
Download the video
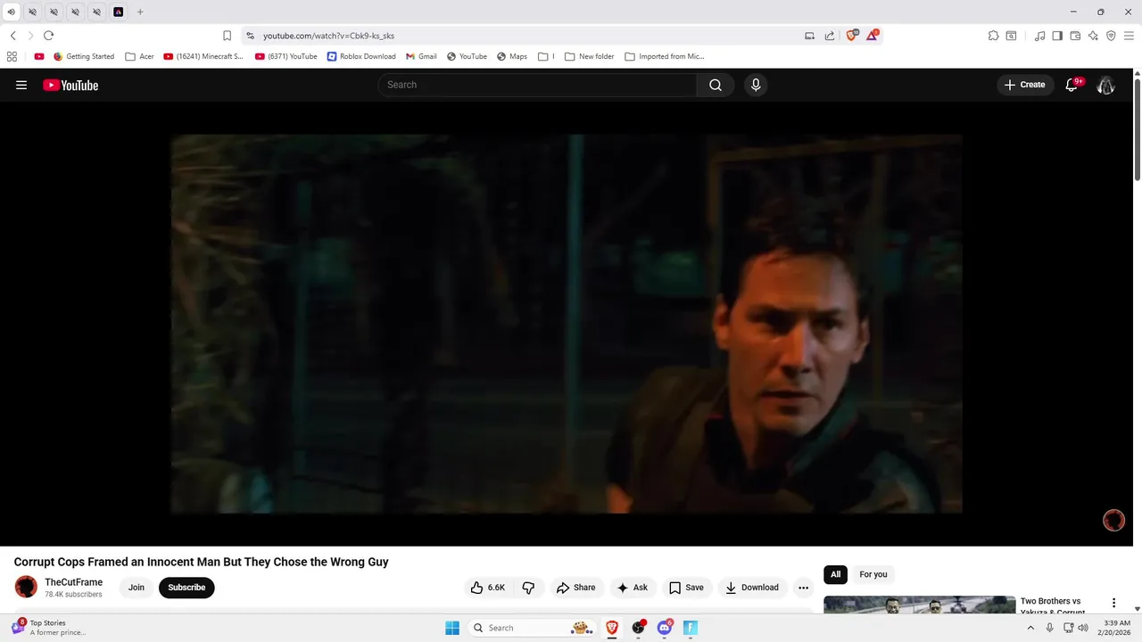click(752, 588)
